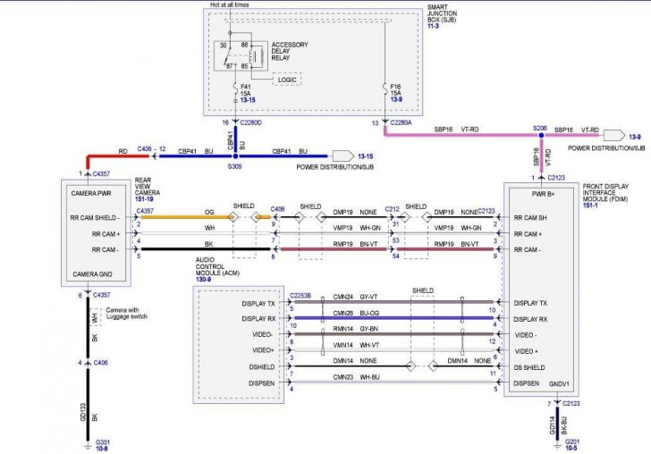
Task: Click the REAR VIEW CAMERA title
Action: click(x=147, y=186)
